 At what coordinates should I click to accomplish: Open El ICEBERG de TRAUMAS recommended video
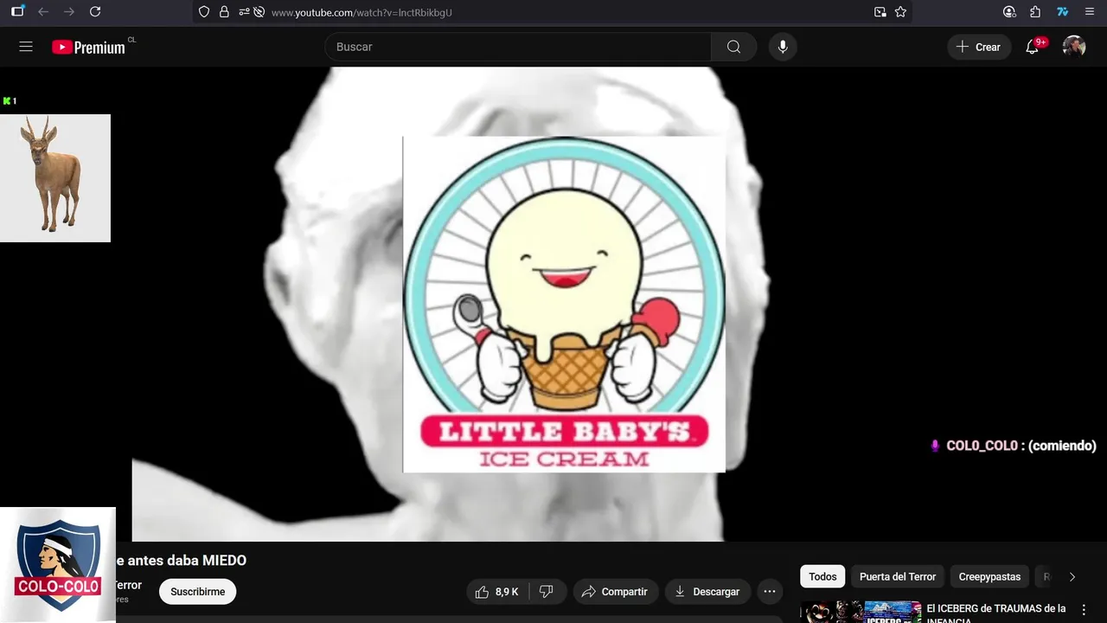click(995, 613)
